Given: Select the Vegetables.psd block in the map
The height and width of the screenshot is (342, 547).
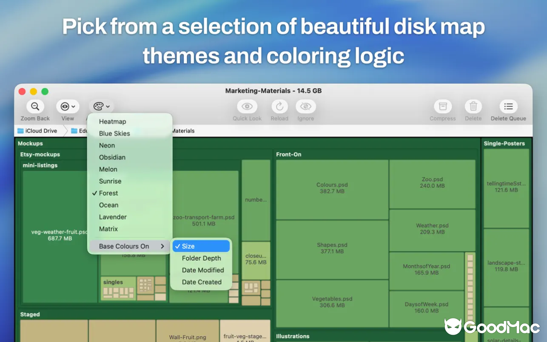Looking at the screenshot, I should click(331, 301).
